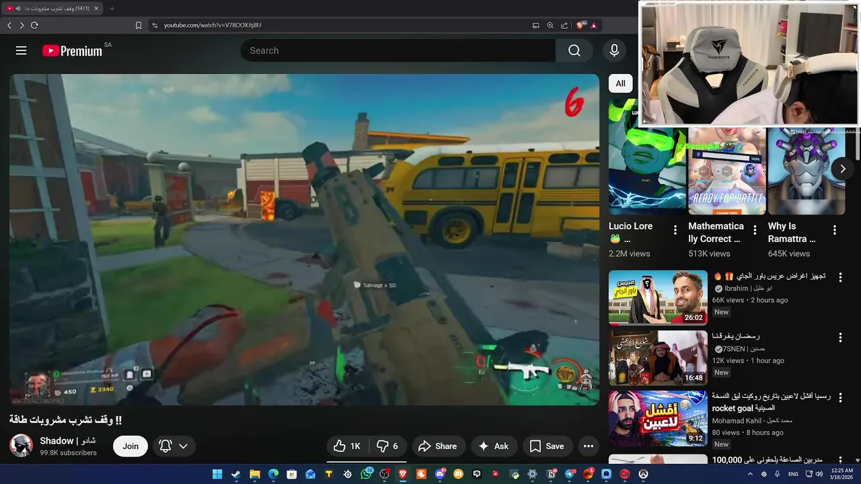
Task: Open a new browser tab
Action: [x=112, y=8]
